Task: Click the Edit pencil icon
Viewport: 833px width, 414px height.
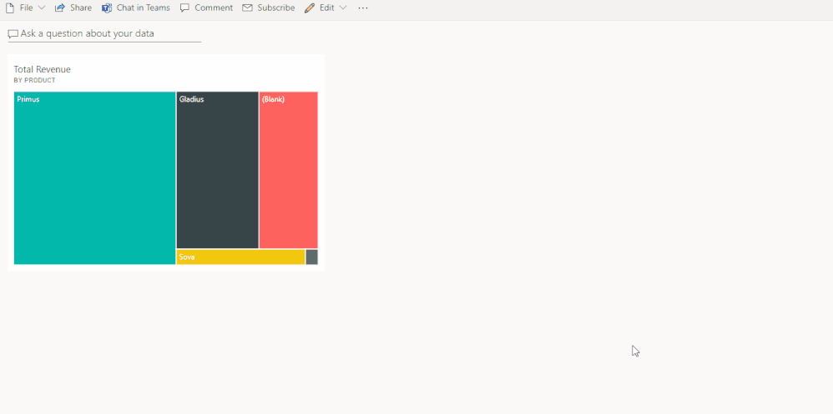Action: (310, 7)
